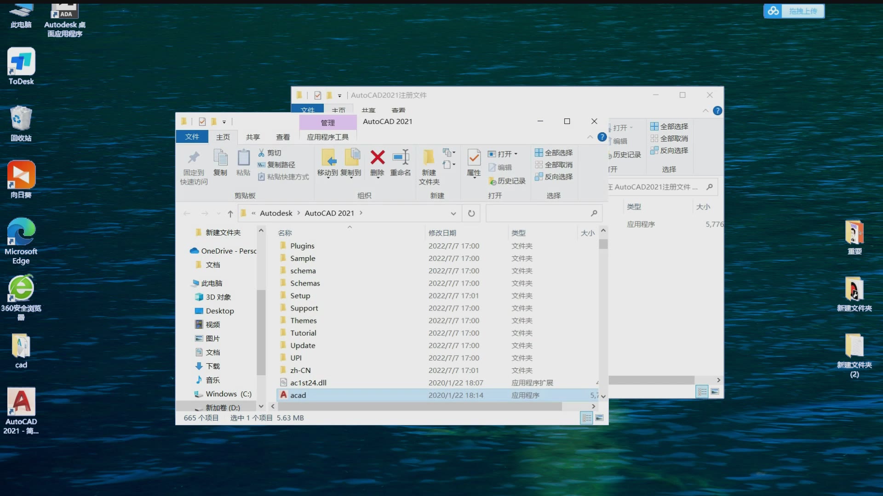This screenshot has height=496, width=883.
Task: Switch to details view in status bar
Action: click(587, 418)
